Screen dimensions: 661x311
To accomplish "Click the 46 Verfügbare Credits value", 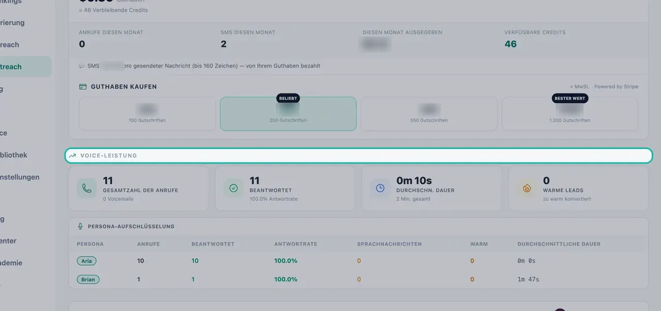I will (511, 44).
